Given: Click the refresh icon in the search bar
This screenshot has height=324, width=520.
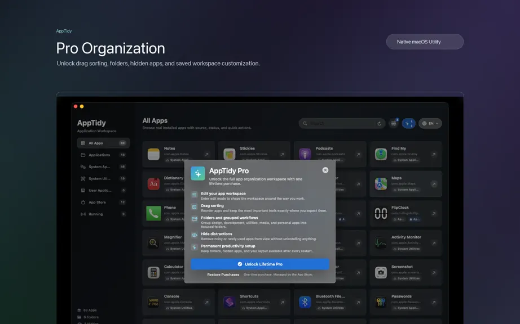Looking at the screenshot, I should click(x=379, y=124).
